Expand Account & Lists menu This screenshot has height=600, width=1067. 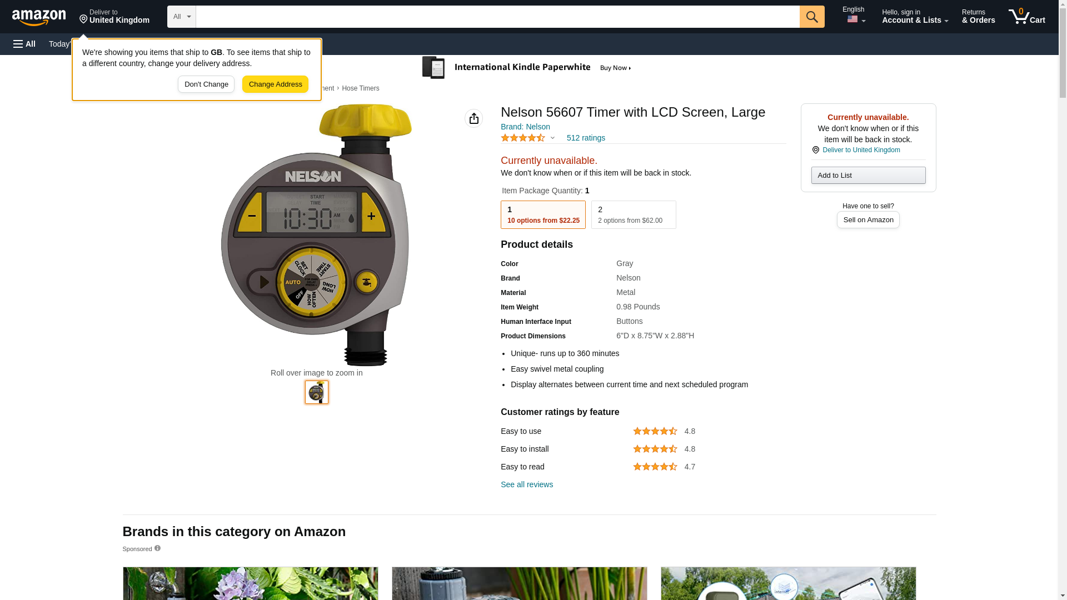(x=915, y=17)
